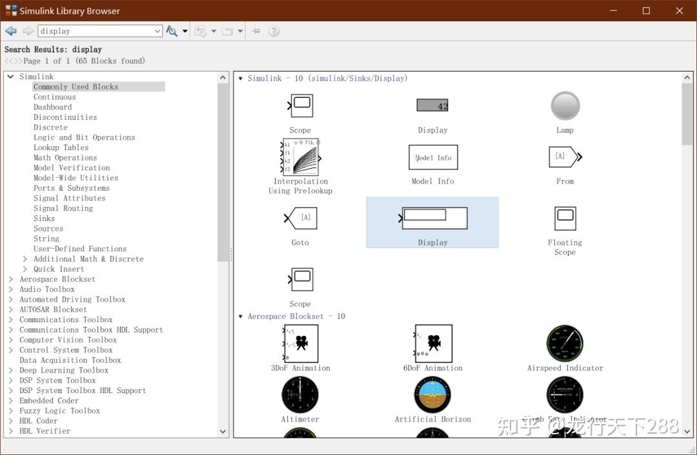Open the Signal Routing library
This screenshot has height=455, width=697.
[x=63, y=208]
